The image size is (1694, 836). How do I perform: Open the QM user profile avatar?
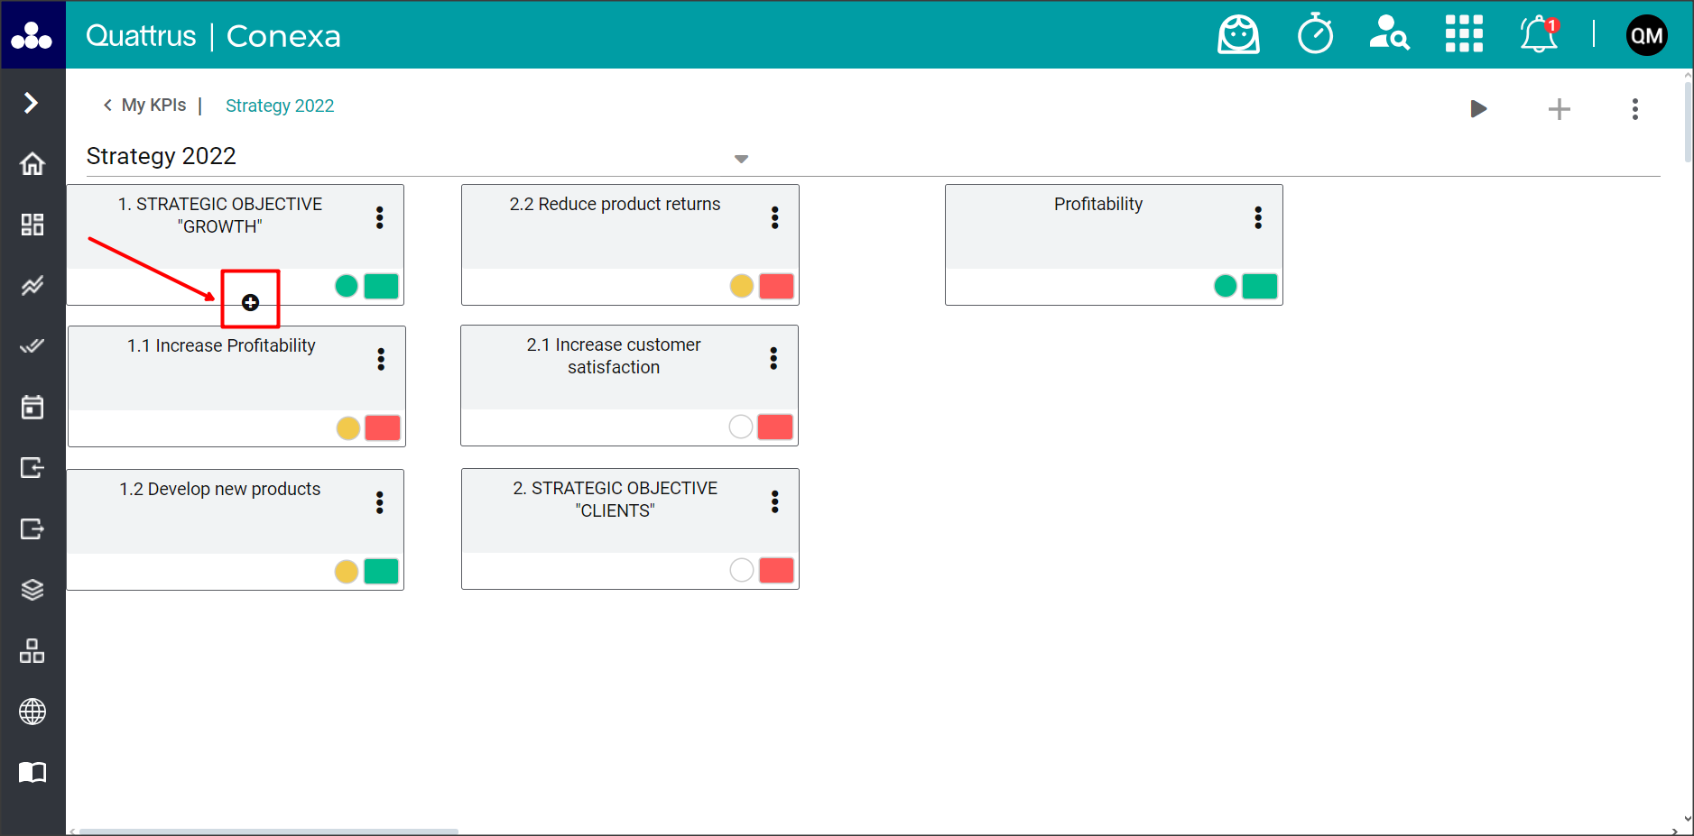pyautogui.click(x=1646, y=35)
